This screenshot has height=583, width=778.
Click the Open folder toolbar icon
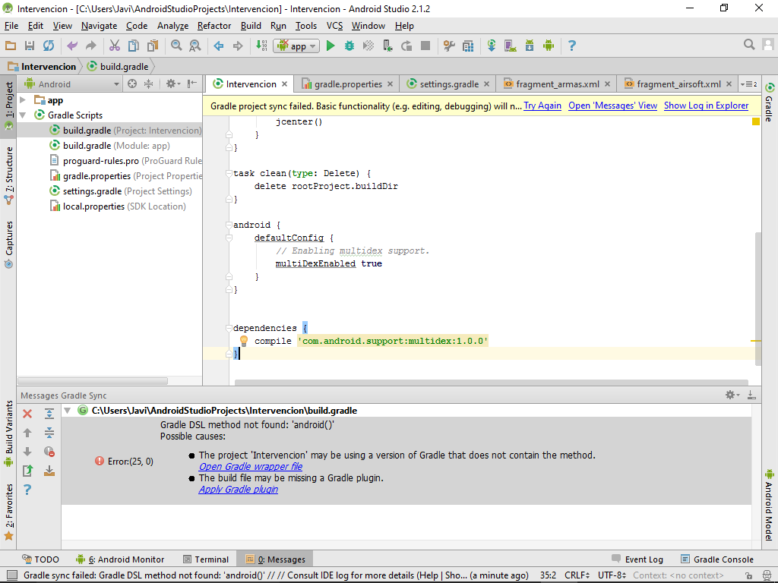click(11, 46)
